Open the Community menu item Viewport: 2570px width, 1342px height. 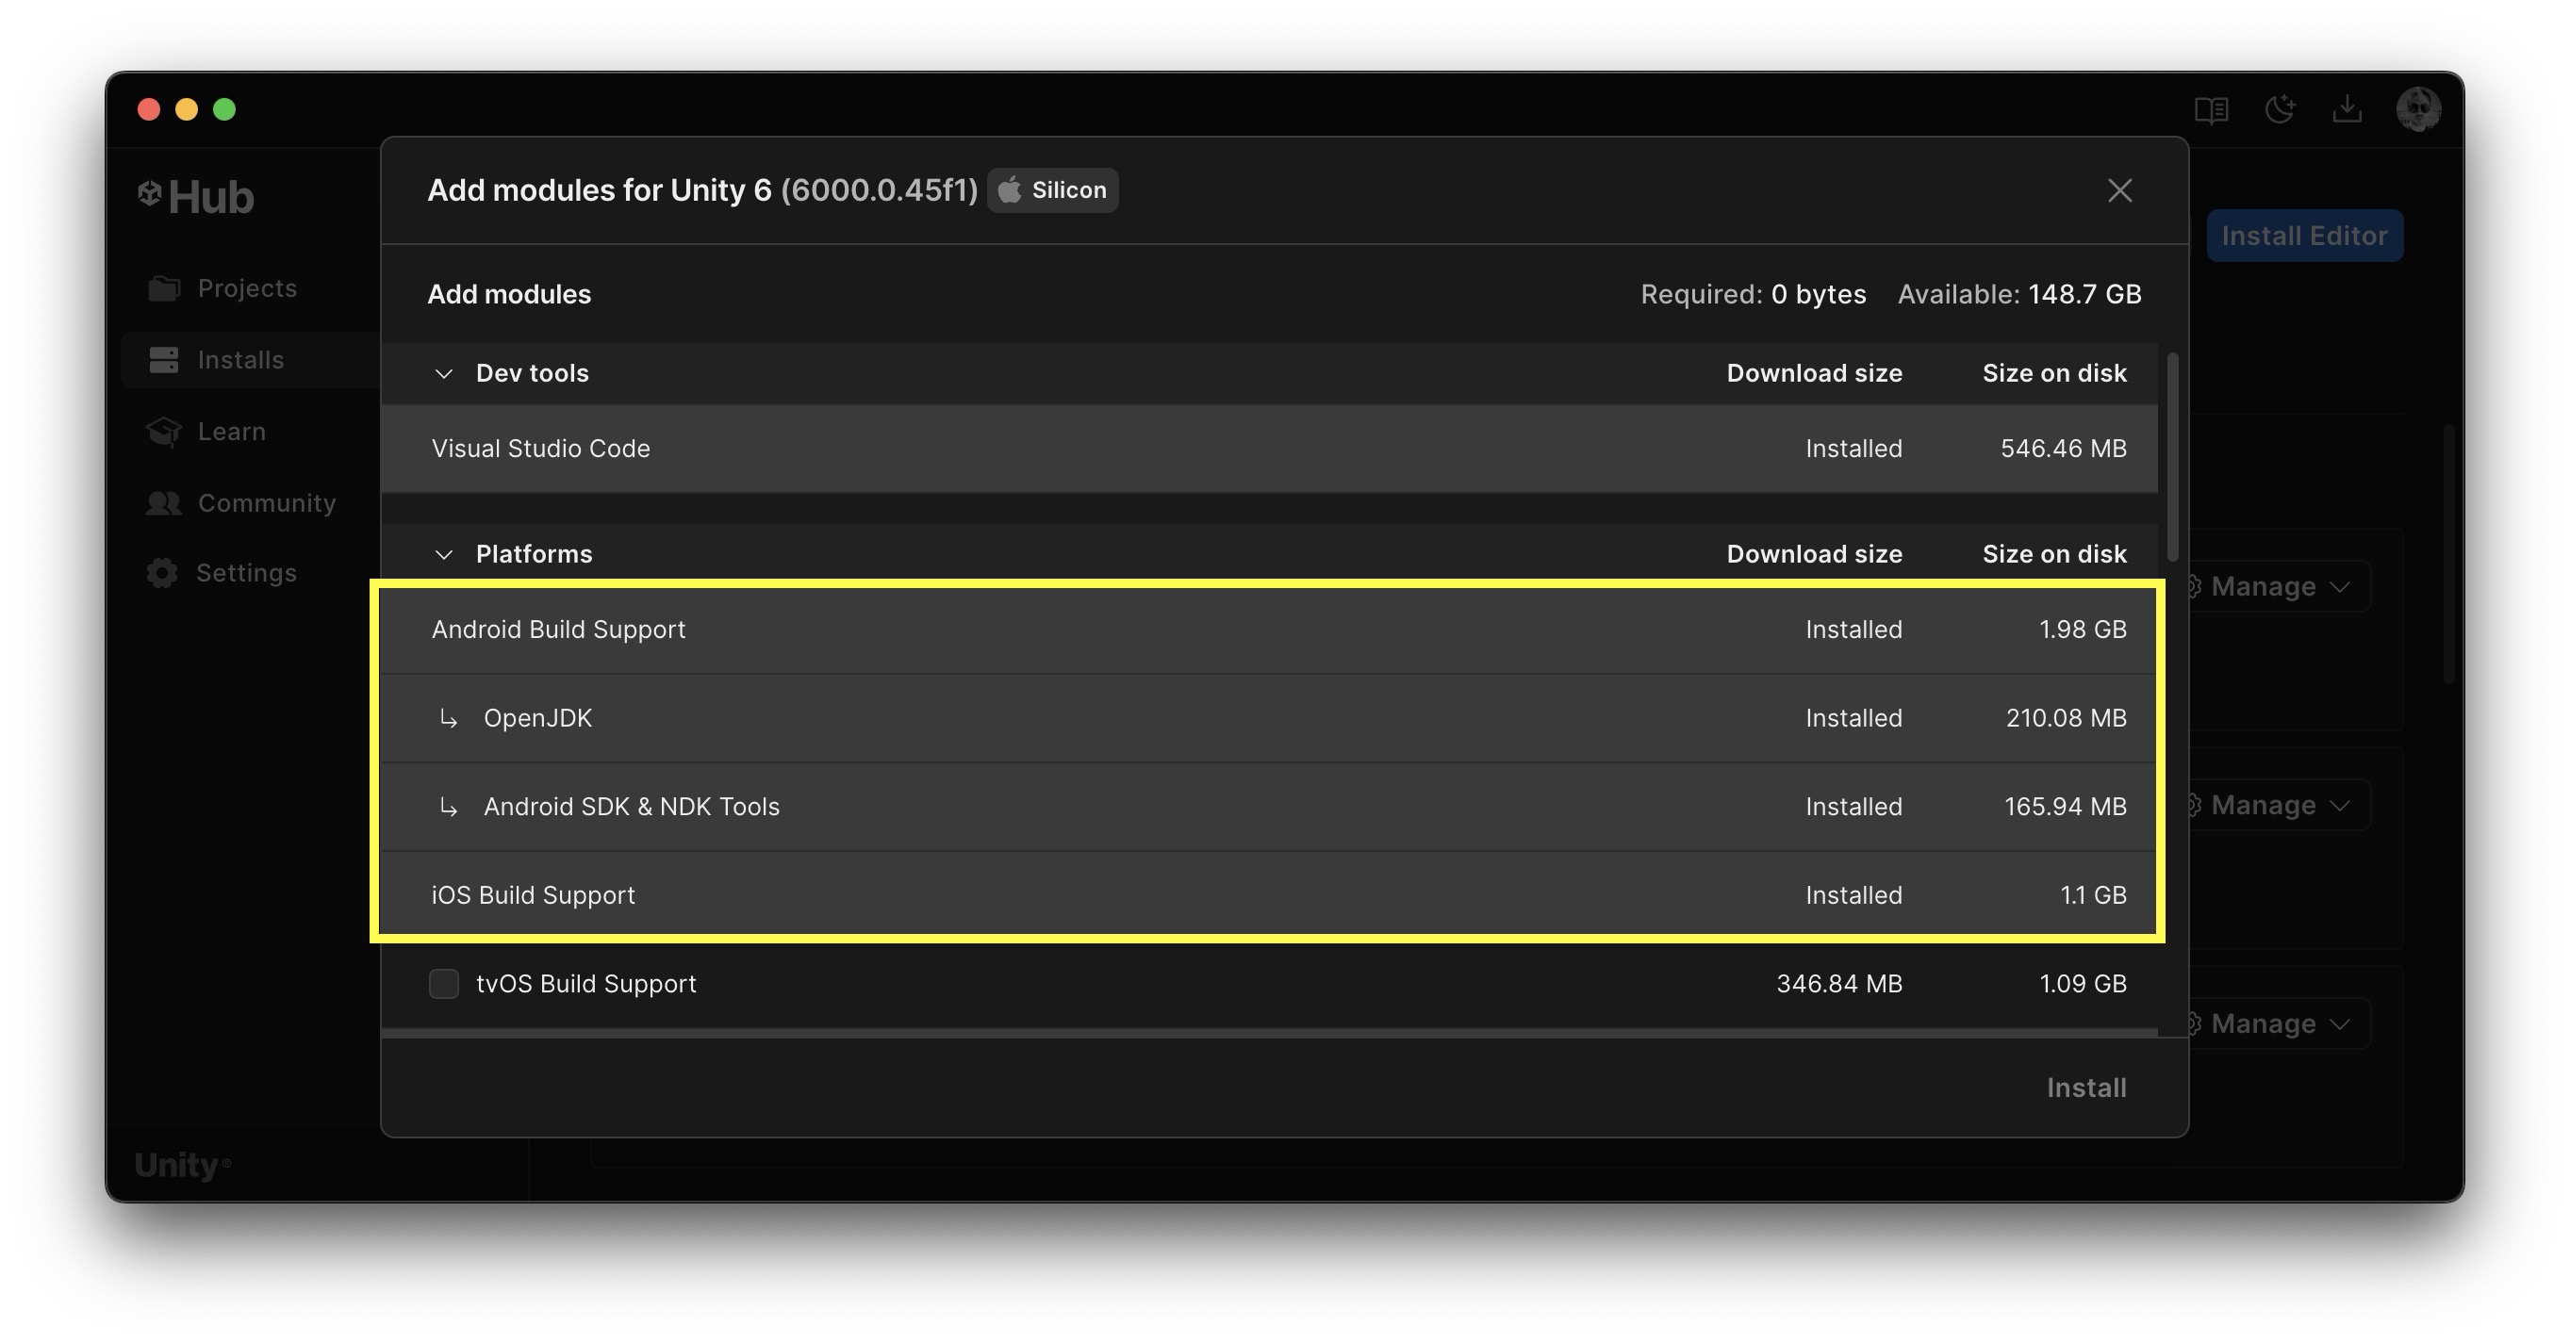click(267, 502)
